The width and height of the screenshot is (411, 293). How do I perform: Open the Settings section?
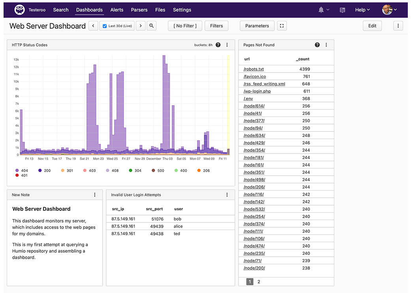pos(182,10)
